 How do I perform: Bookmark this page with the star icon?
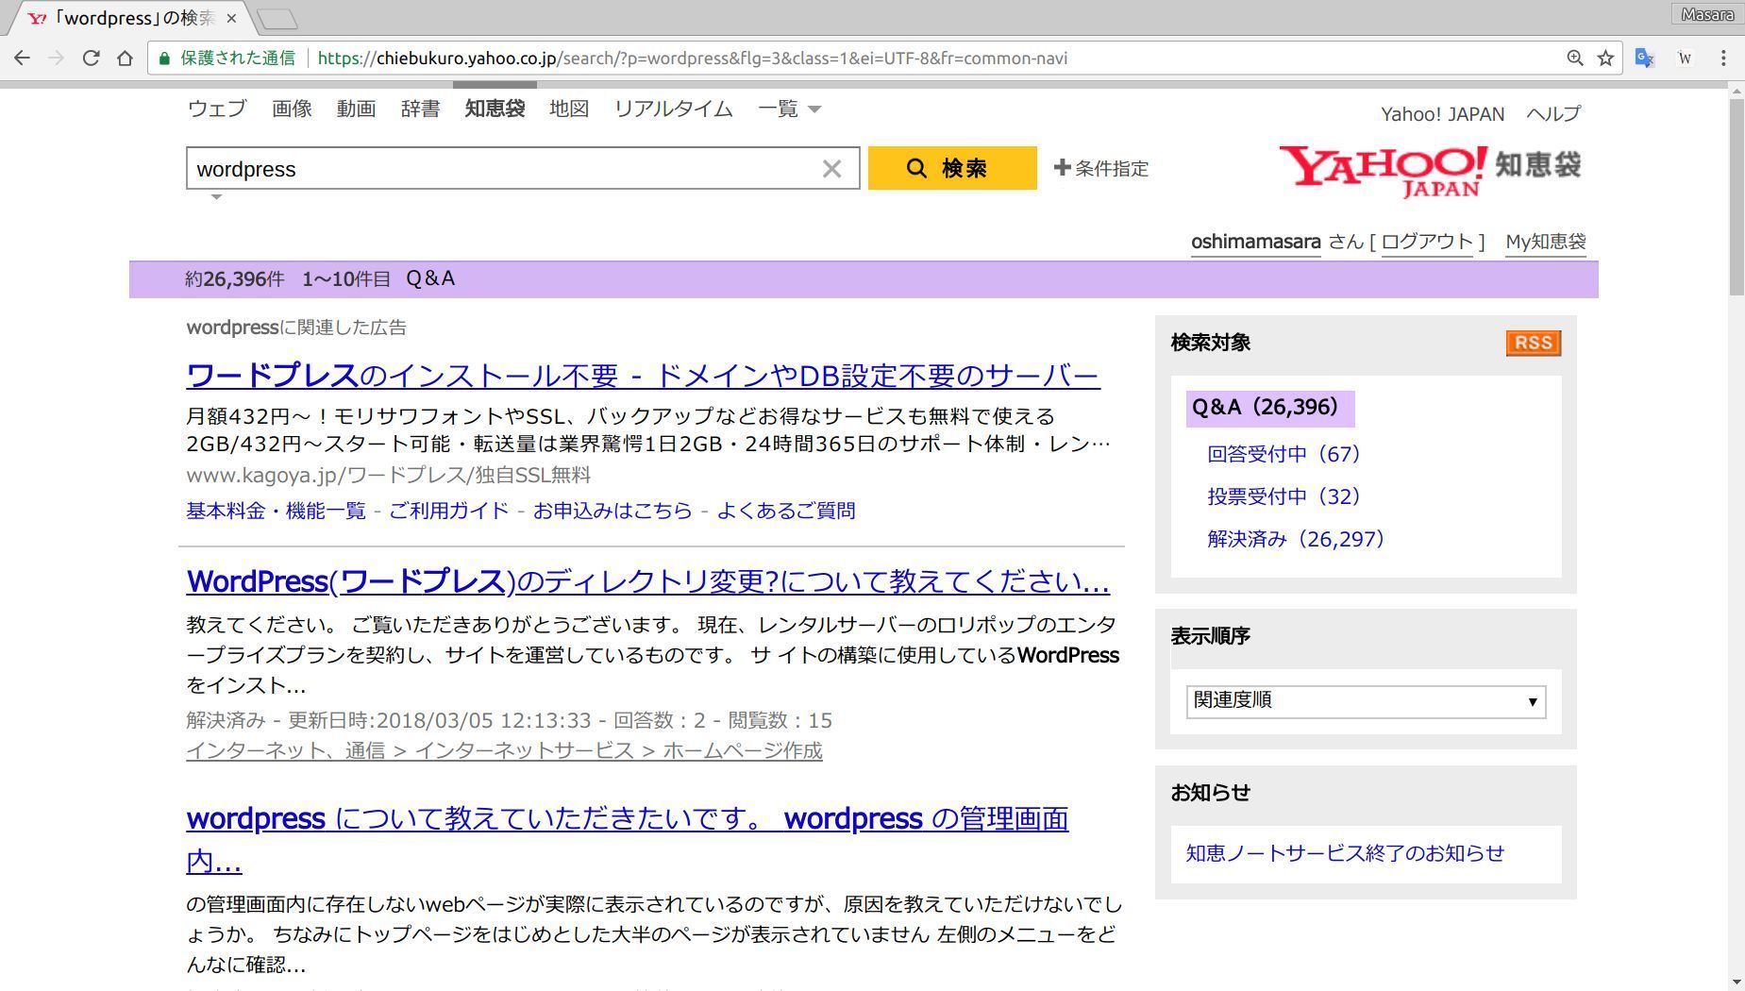[x=1605, y=59]
